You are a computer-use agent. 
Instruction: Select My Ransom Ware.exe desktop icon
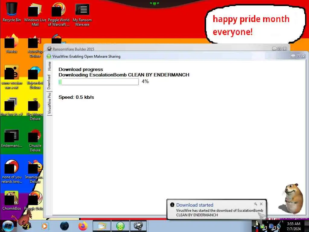coord(82,14)
